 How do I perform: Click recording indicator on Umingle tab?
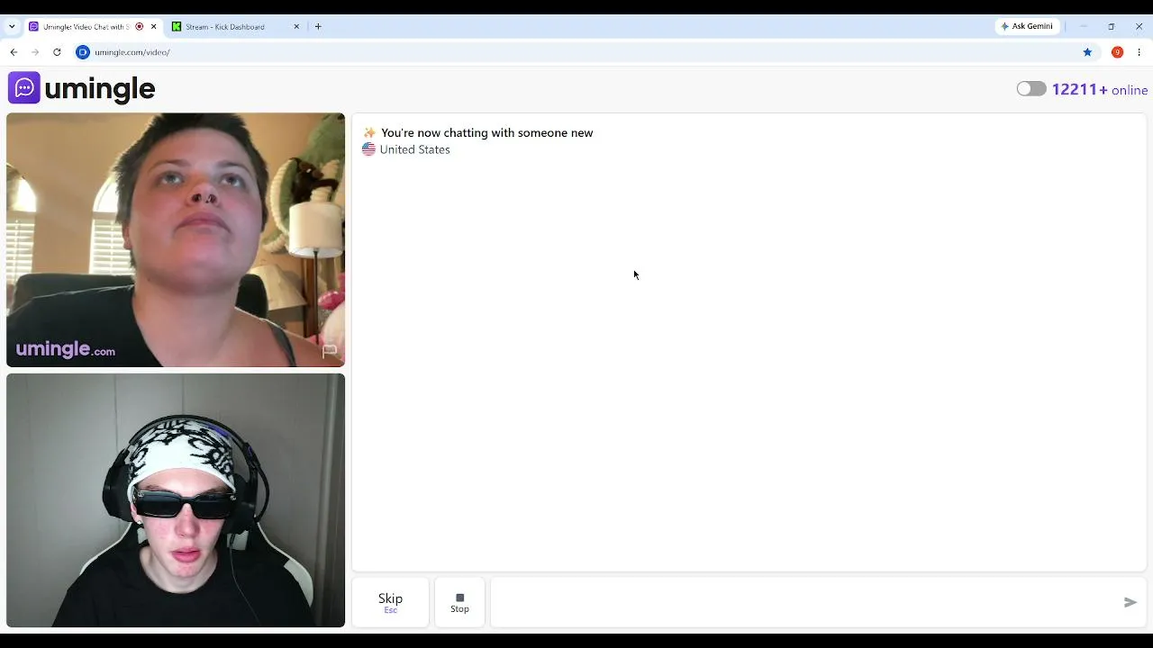tap(140, 27)
